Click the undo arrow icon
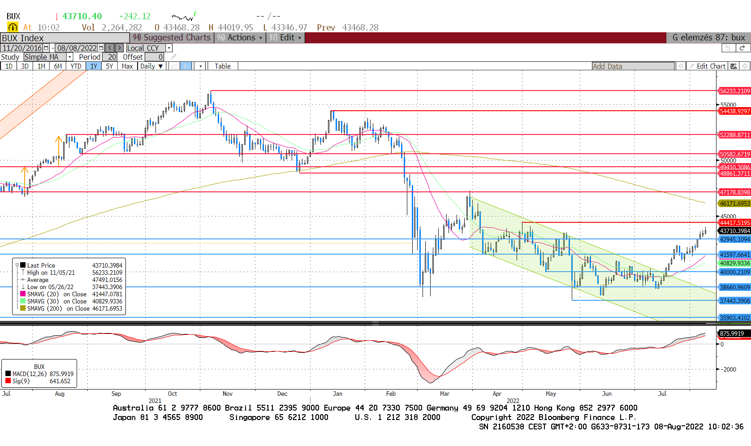Screen dimensions: 751x446 pyautogui.click(x=728, y=48)
